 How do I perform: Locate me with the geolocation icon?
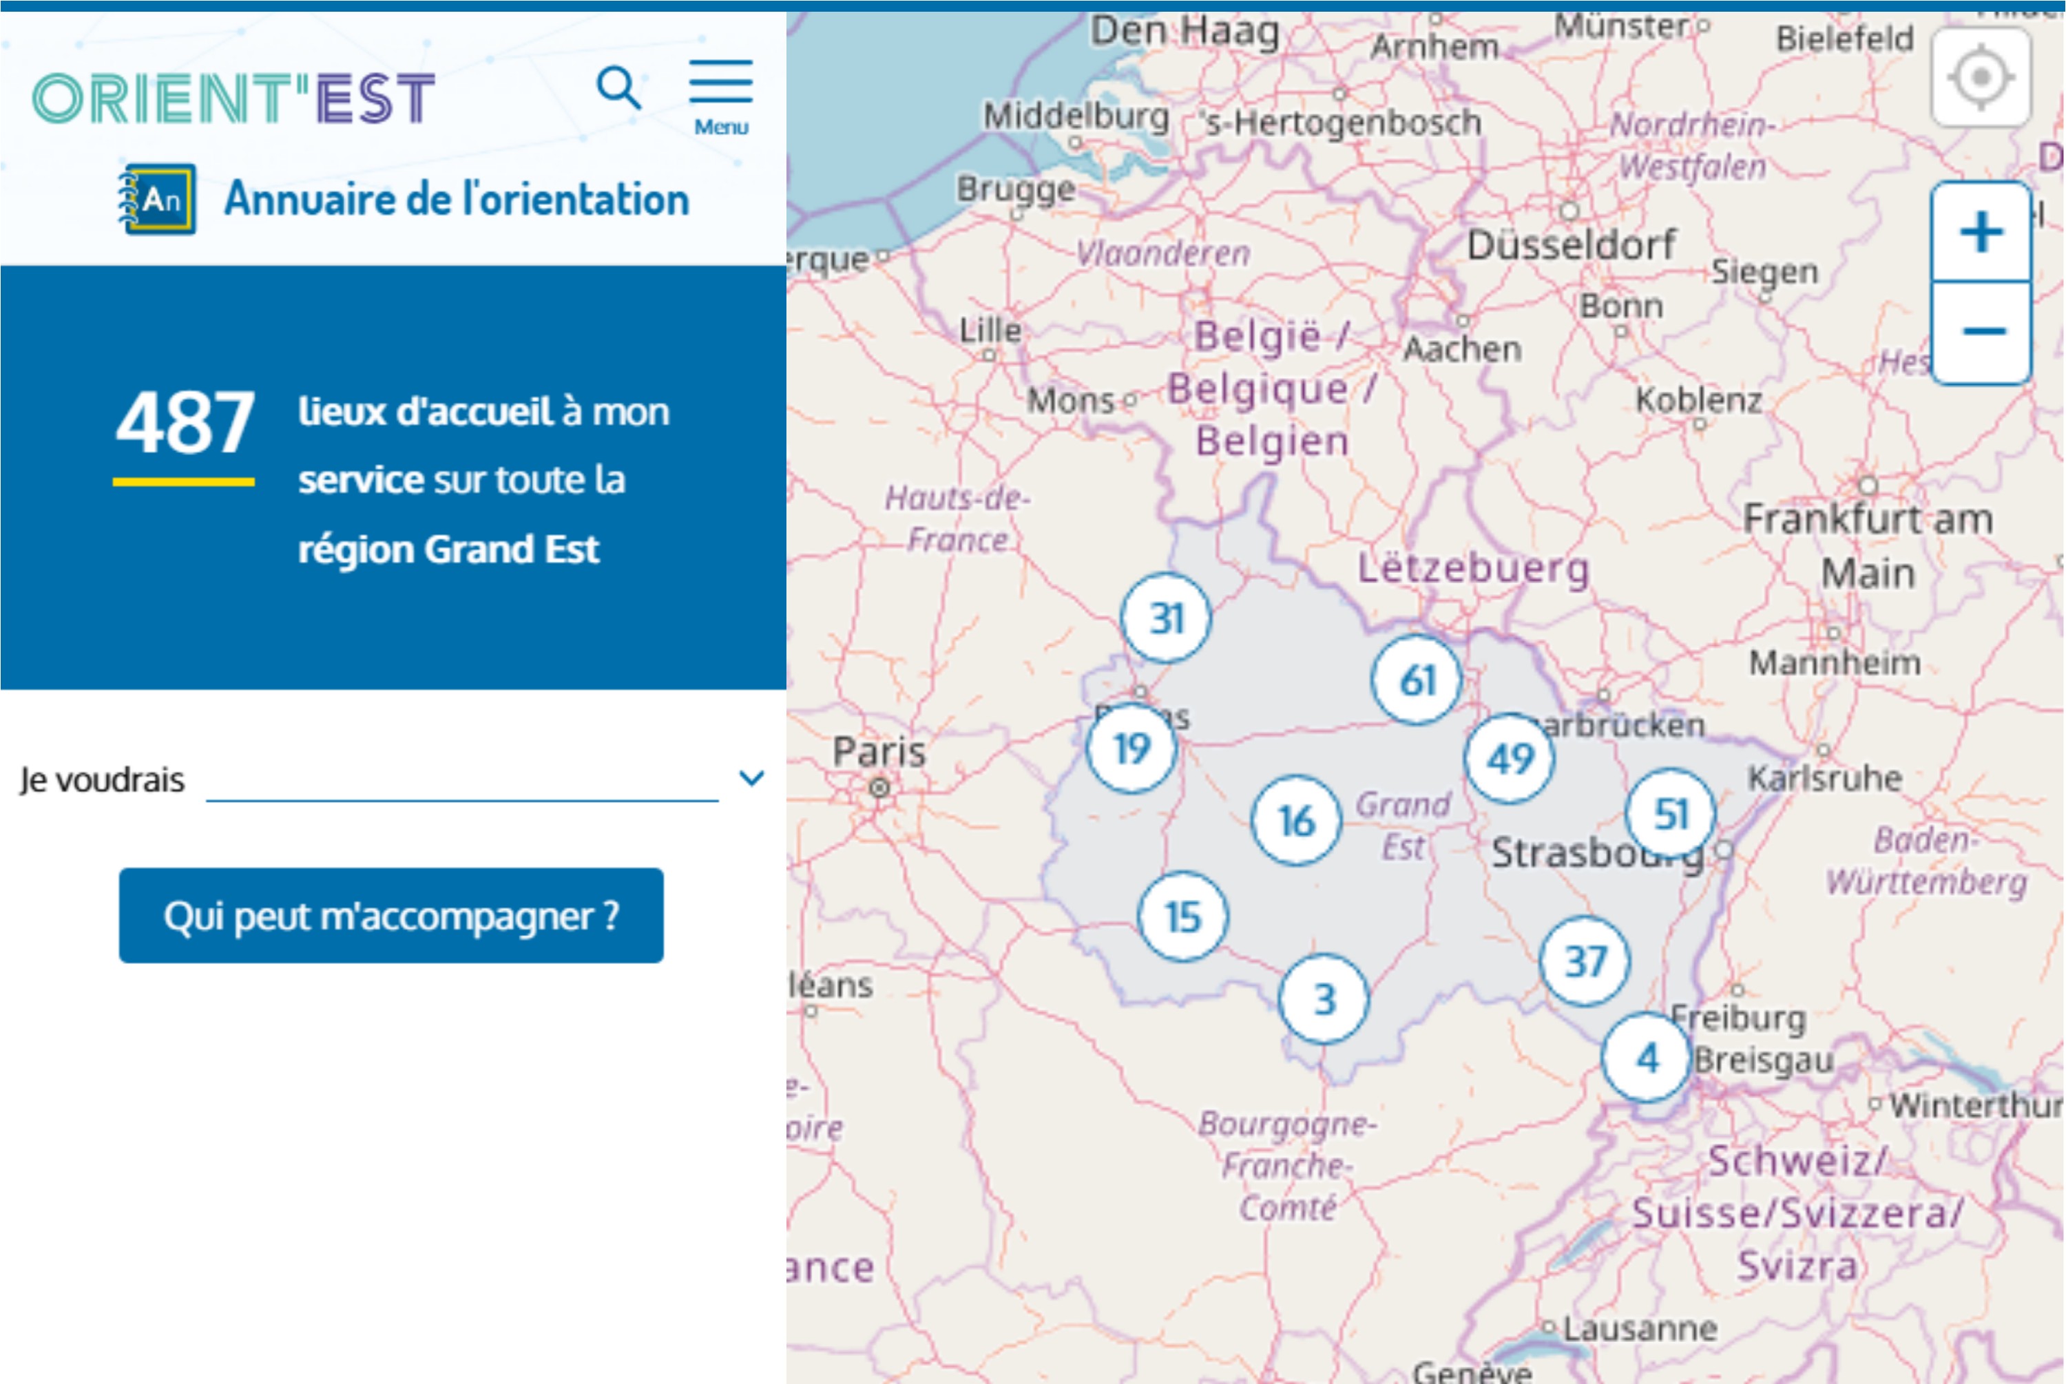click(x=1981, y=78)
